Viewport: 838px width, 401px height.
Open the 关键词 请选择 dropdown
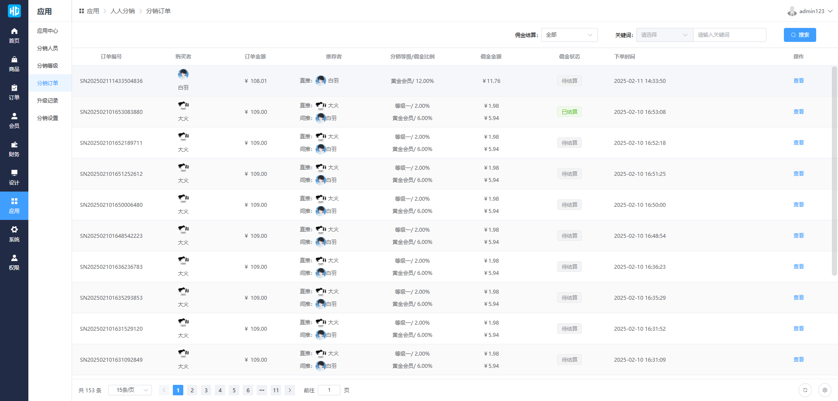click(664, 35)
